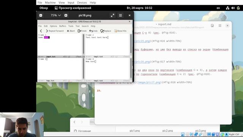
Task: Open the View menu
Action: [62, 3]
